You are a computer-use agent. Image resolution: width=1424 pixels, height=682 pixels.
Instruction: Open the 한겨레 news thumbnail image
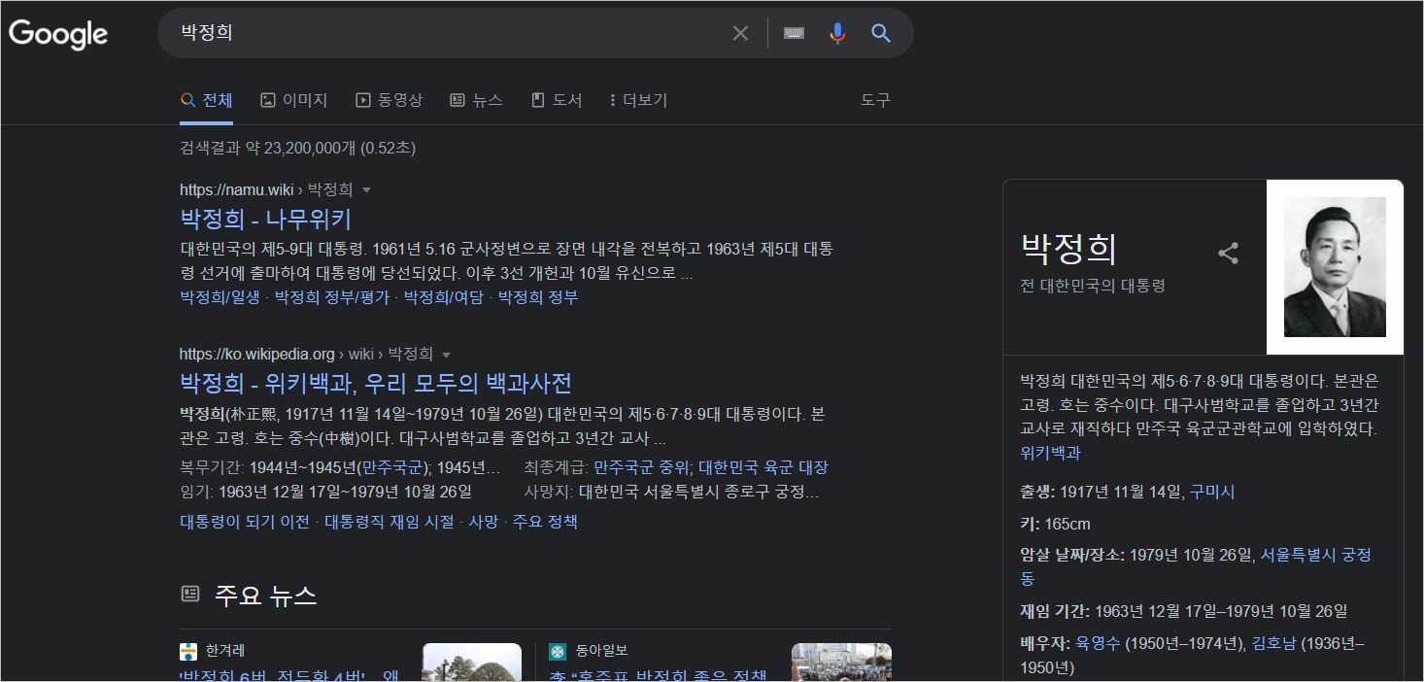point(472,663)
